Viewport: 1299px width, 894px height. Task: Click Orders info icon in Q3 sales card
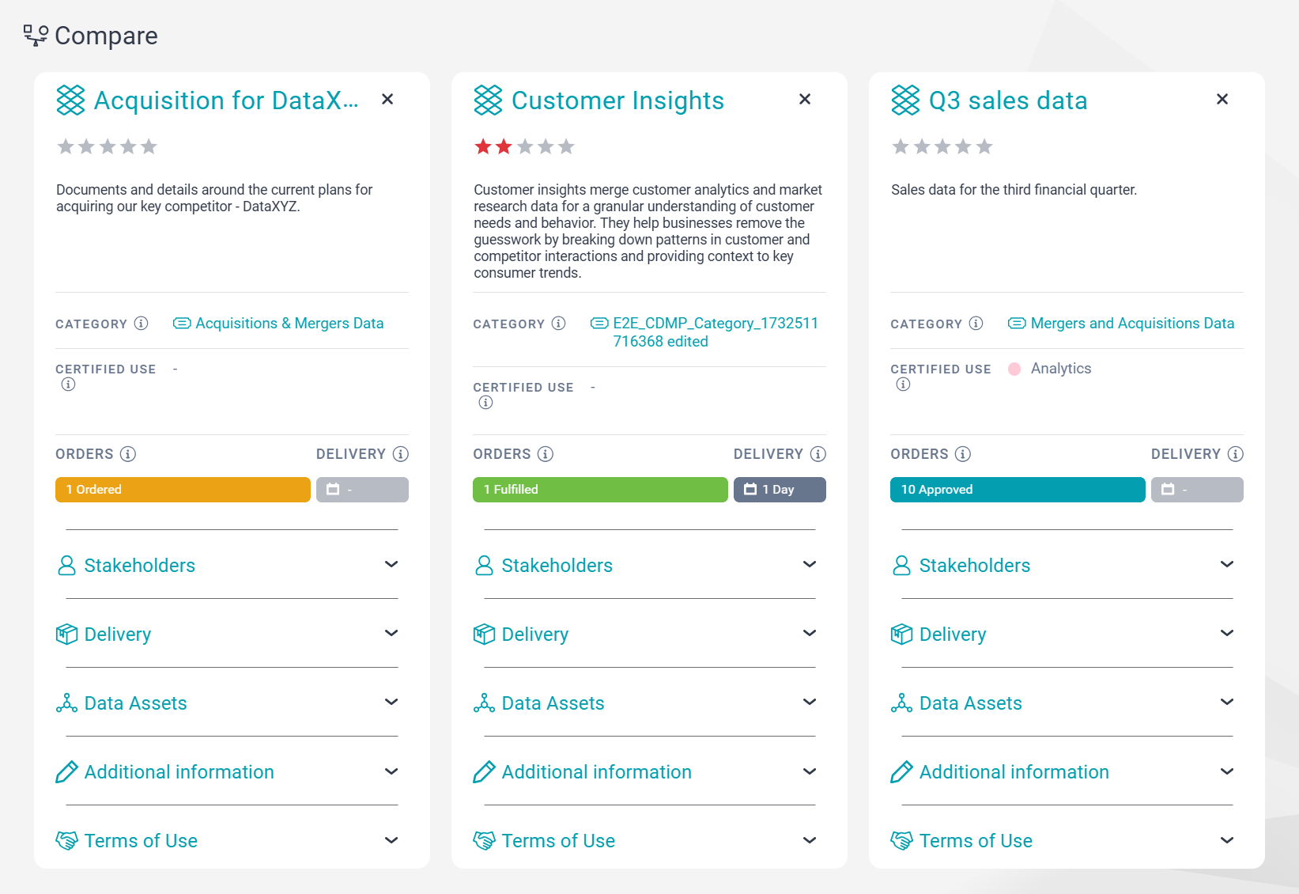(963, 454)
